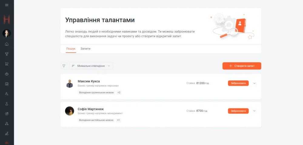Click the filter funnel icon
303x145 pixels.
click(x=64, y=66)
